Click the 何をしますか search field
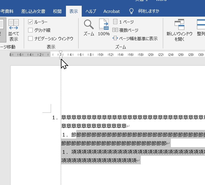The width and height of the screenshot is (205, 185). pyautogui.click(x=149, y=11)
